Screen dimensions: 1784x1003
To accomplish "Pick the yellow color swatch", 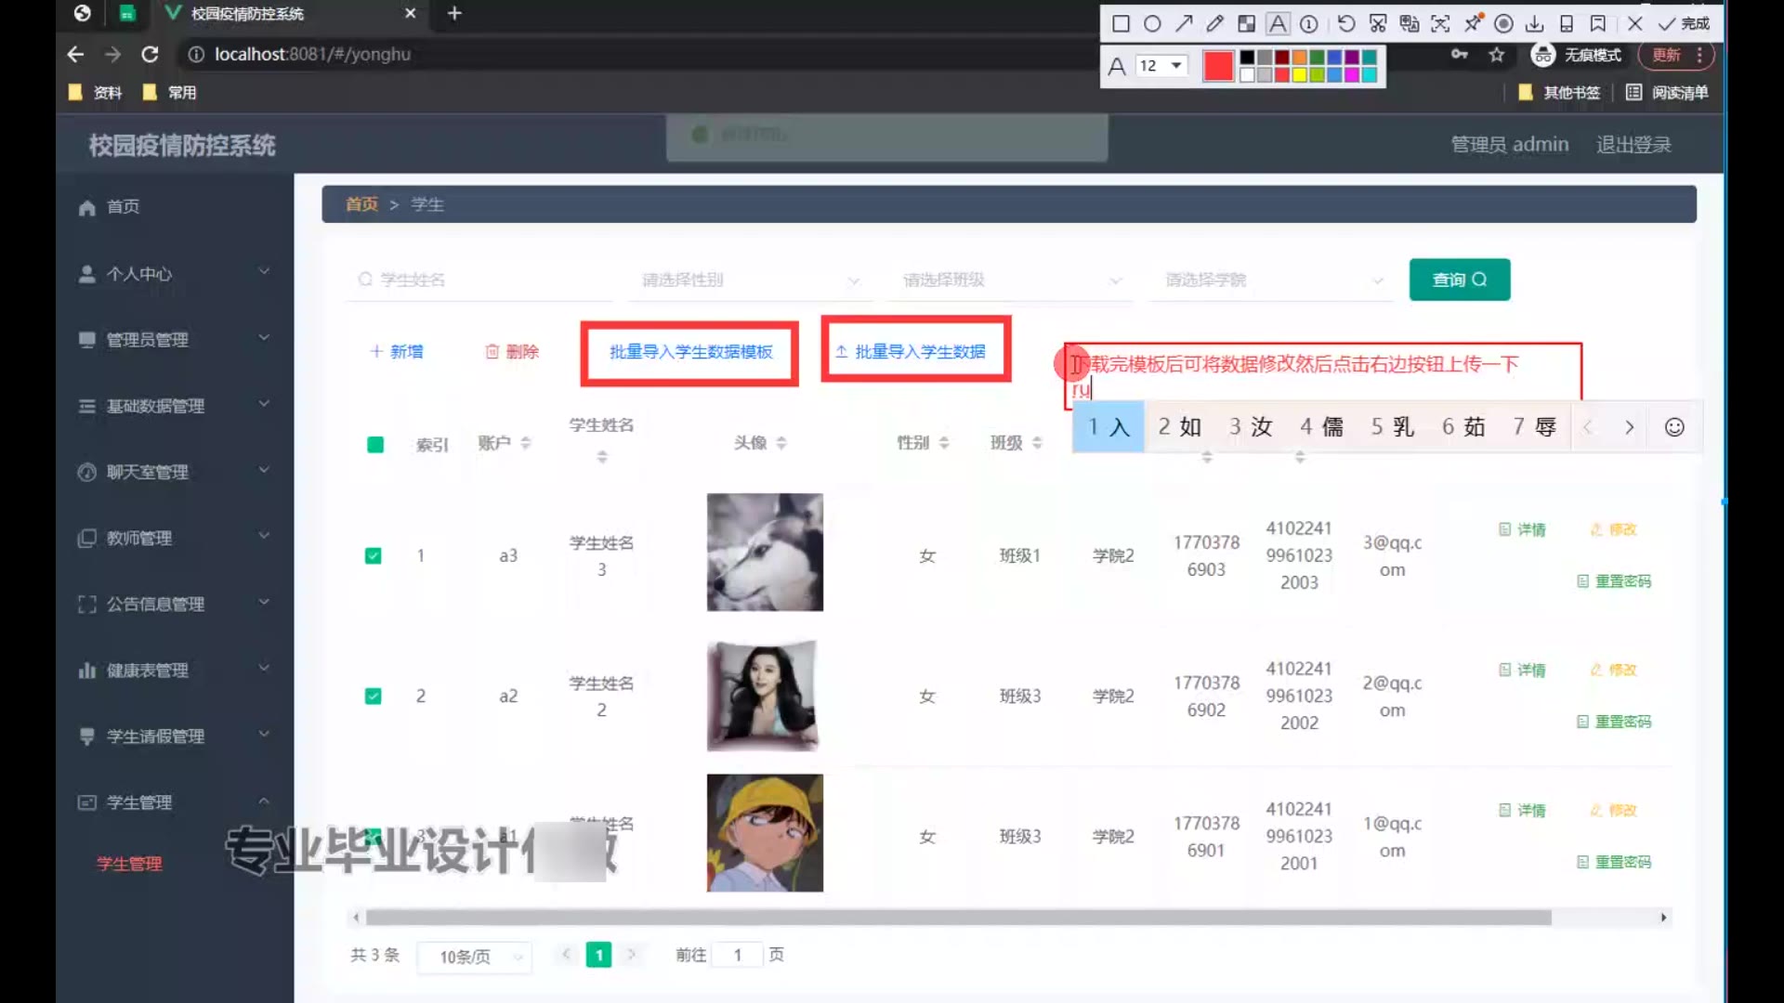I will point(1299,75).
